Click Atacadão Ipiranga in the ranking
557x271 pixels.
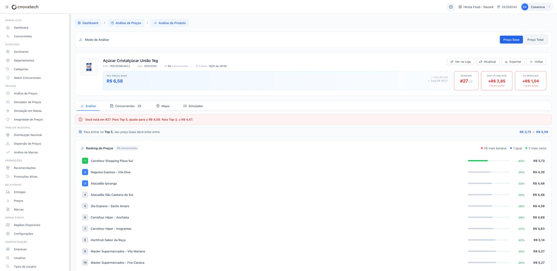104,184
